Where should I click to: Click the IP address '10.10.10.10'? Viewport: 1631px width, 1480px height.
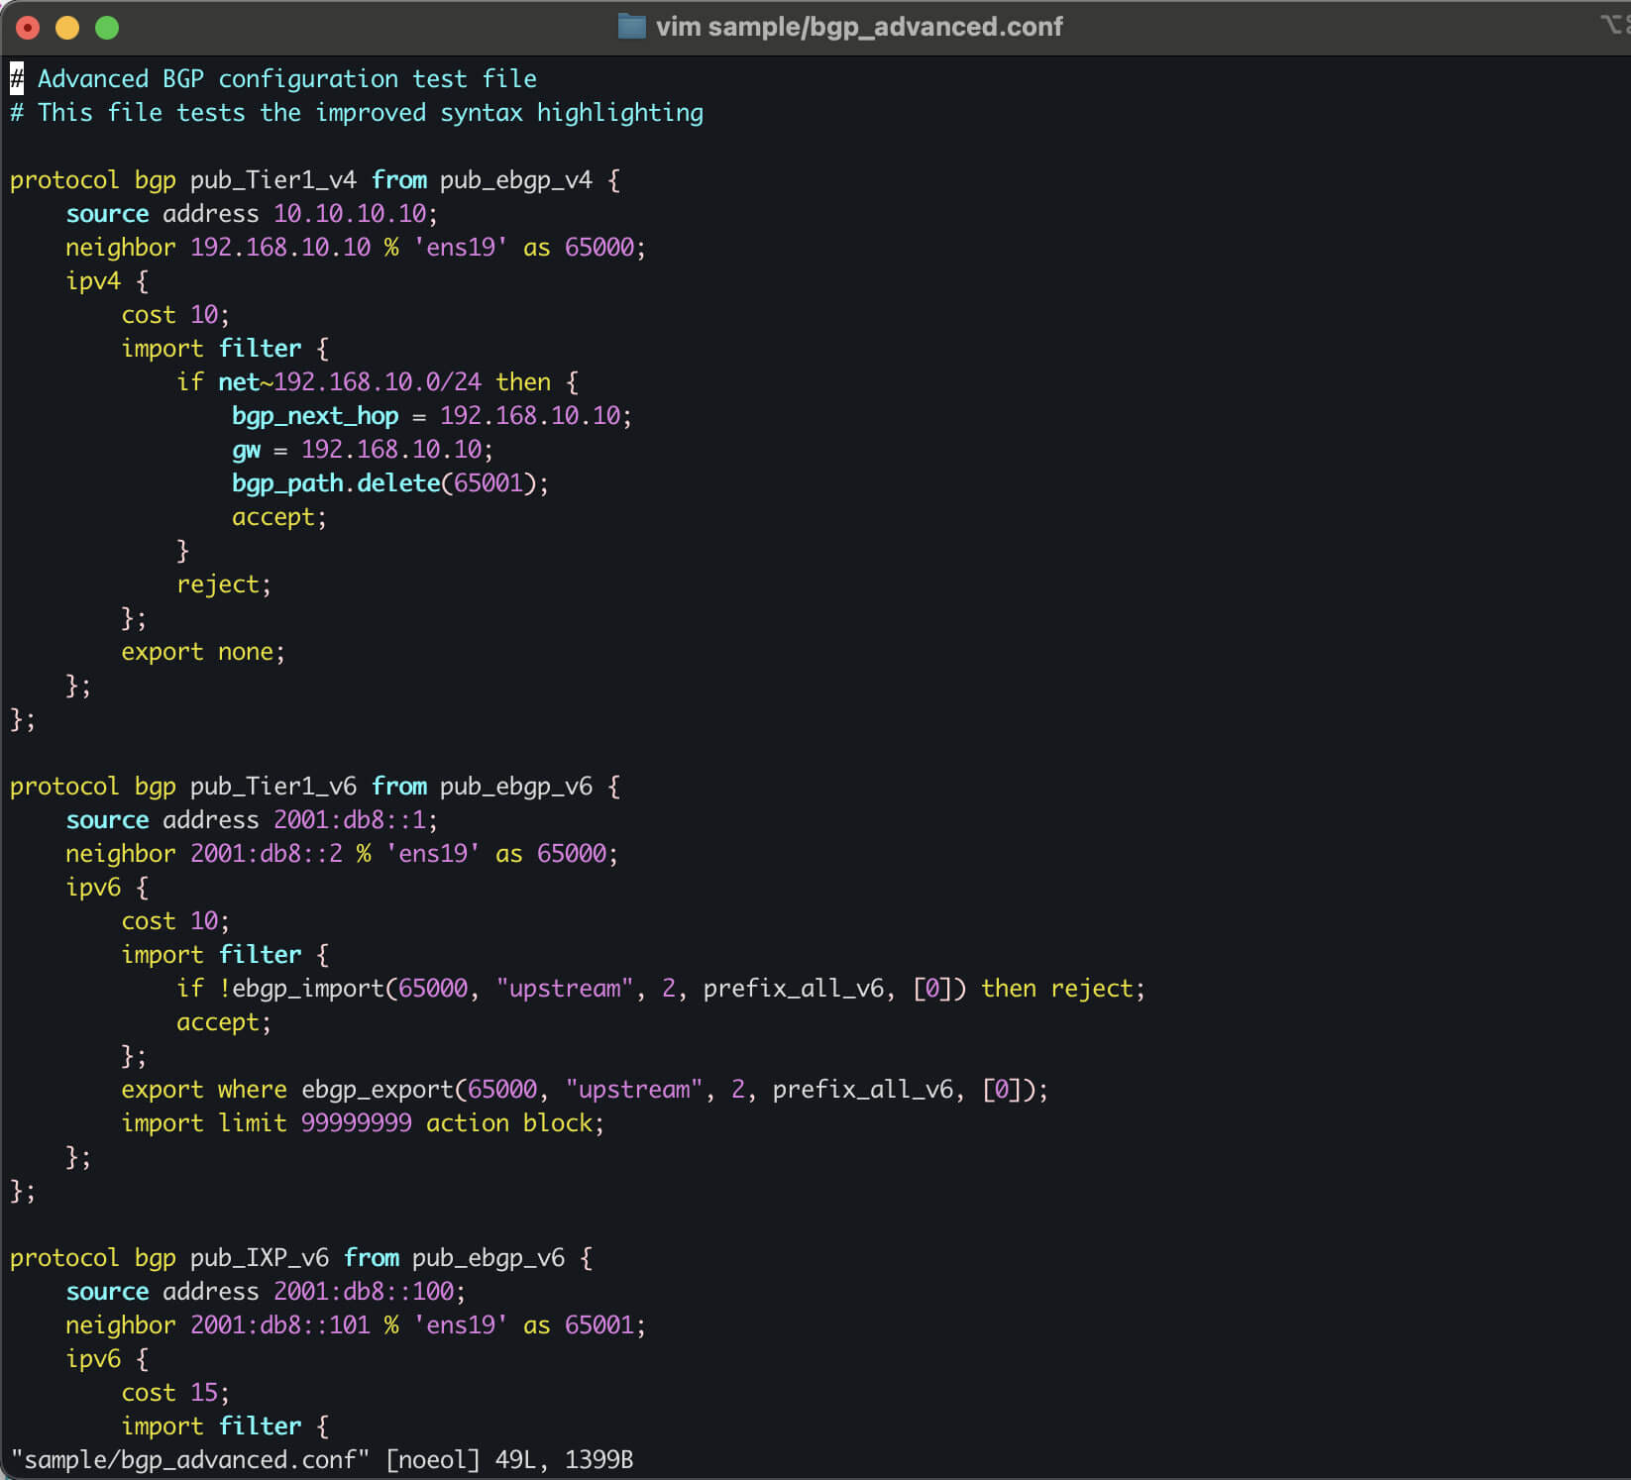coord(350,214)
